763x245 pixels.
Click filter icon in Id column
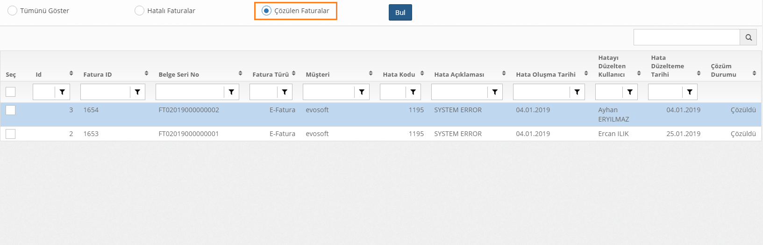point(62,92)
